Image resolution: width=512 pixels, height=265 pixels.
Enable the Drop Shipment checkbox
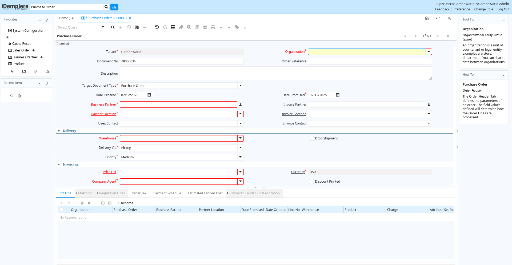point(311,138)
